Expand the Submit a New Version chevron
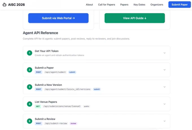 coord(164,87)
